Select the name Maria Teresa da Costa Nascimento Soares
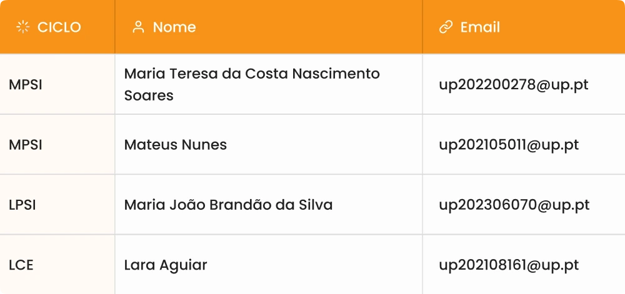This screenshot has width=625, height=294. click(252, 84)
